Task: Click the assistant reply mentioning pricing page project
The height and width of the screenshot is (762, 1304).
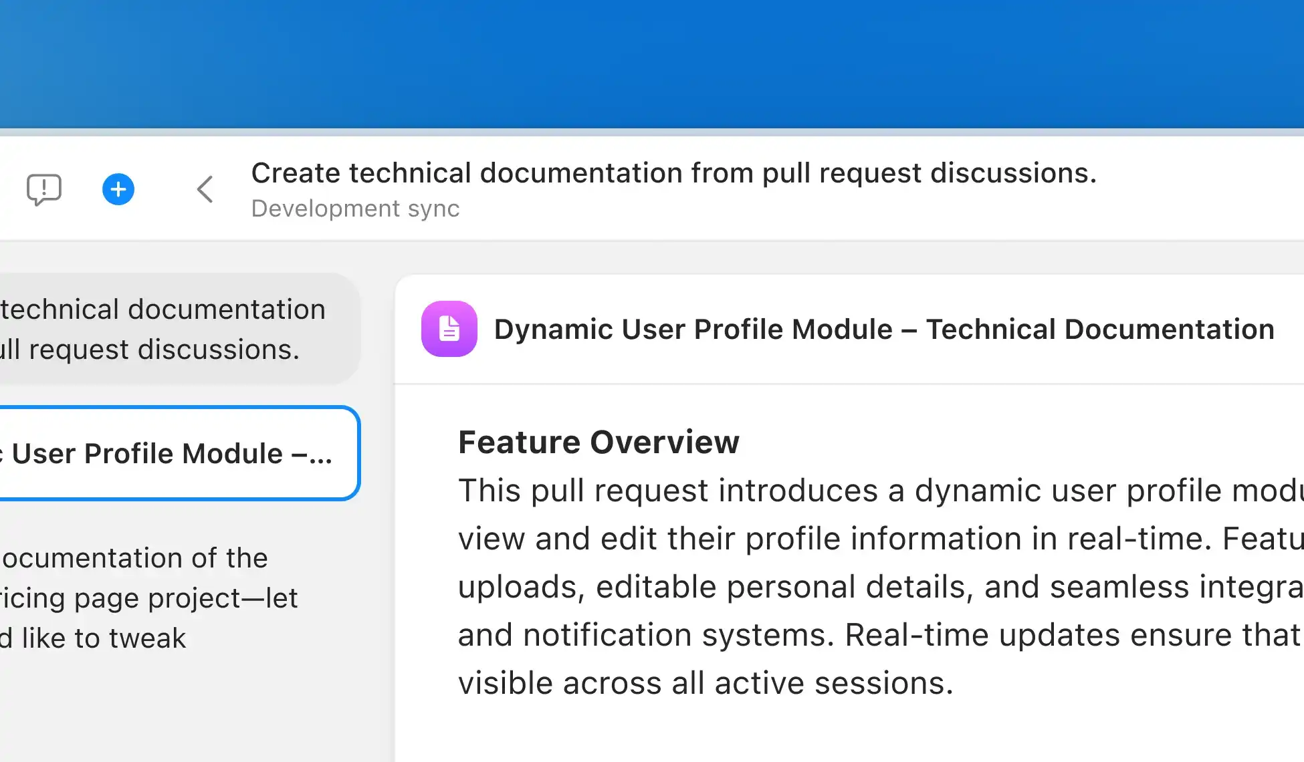Action: (148, 598)
